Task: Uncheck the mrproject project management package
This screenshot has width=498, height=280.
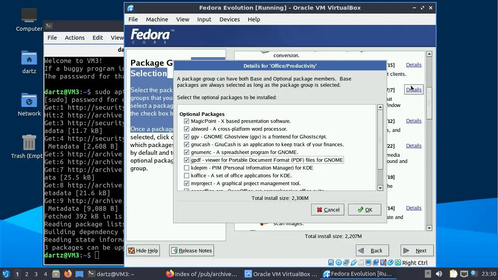Action: [187, 183]
